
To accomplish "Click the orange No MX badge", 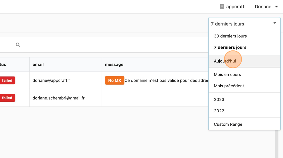I will (114, 81).
